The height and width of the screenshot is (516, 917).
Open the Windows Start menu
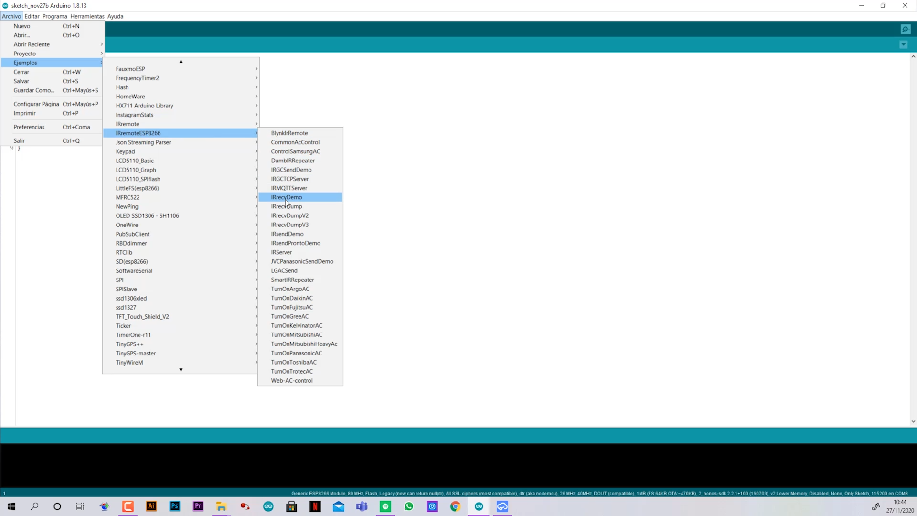11,506
